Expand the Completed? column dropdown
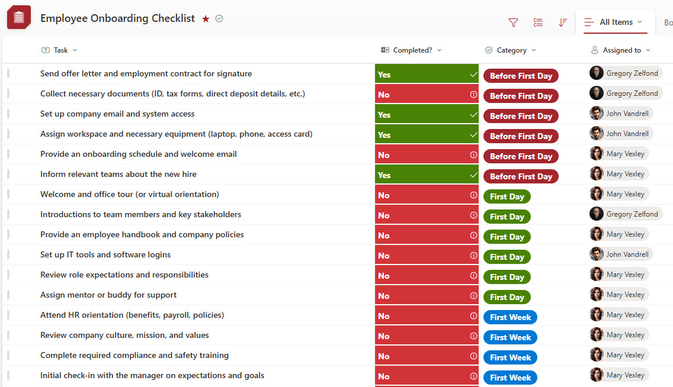673x387 pixels. click(439, 50)
